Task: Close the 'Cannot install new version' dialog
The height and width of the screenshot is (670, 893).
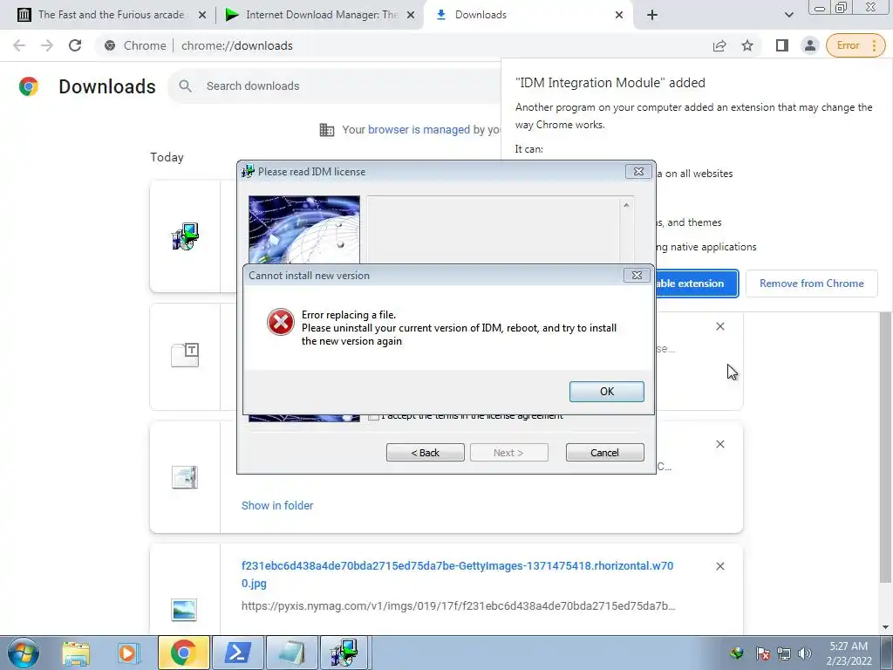Action: click(x=637, y=275)
